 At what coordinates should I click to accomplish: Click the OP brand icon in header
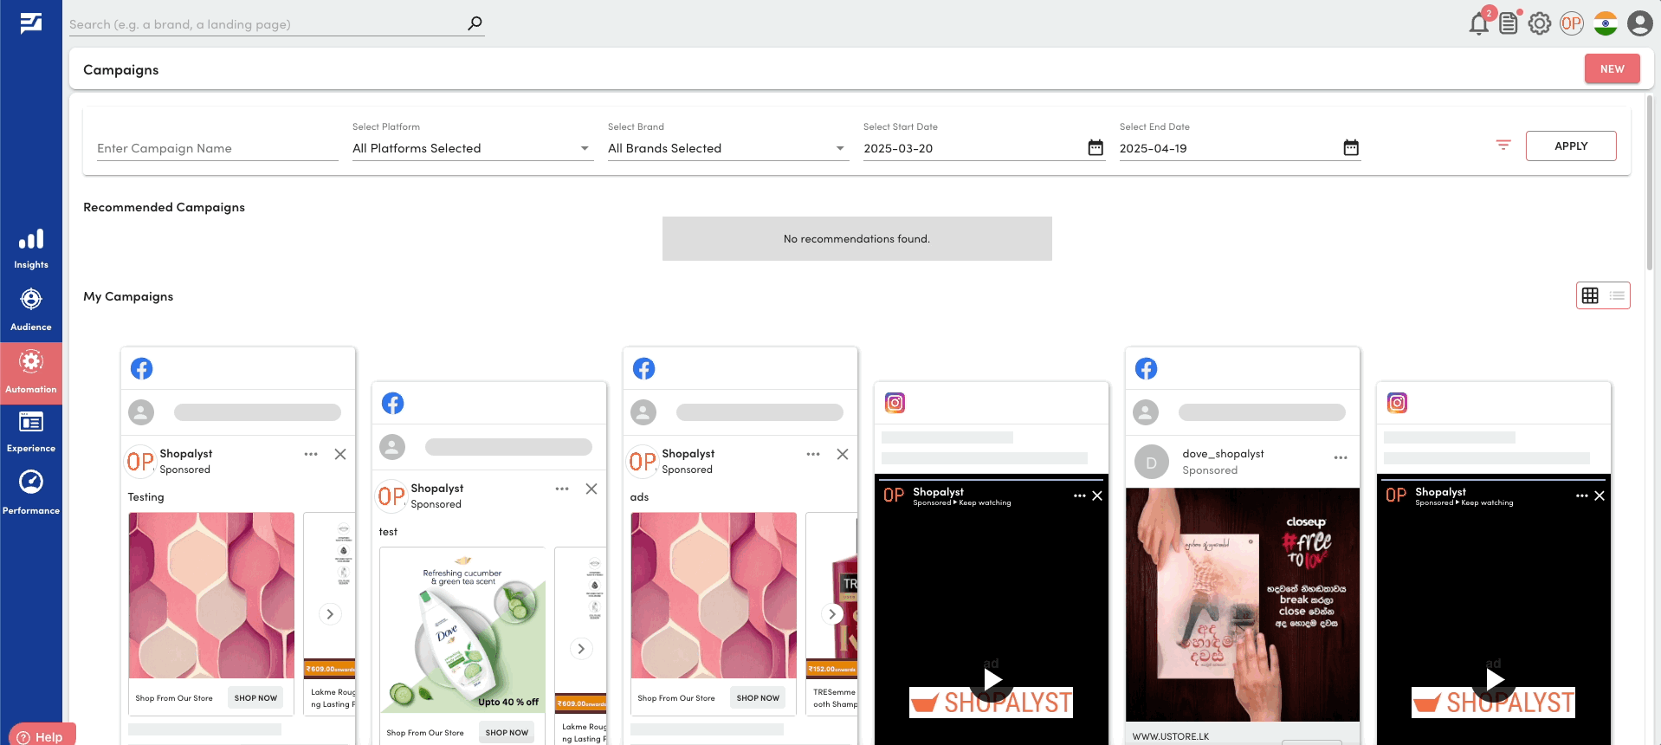coord(1572,23)
